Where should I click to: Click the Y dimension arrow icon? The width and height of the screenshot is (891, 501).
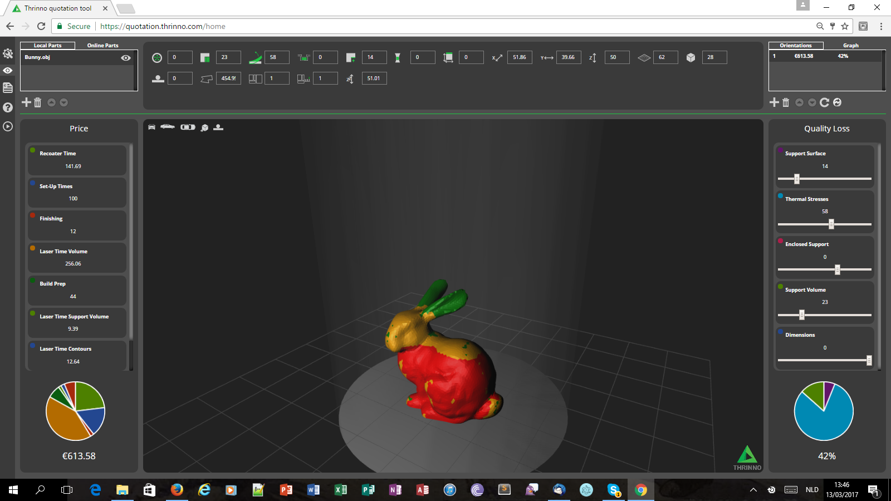547,58
